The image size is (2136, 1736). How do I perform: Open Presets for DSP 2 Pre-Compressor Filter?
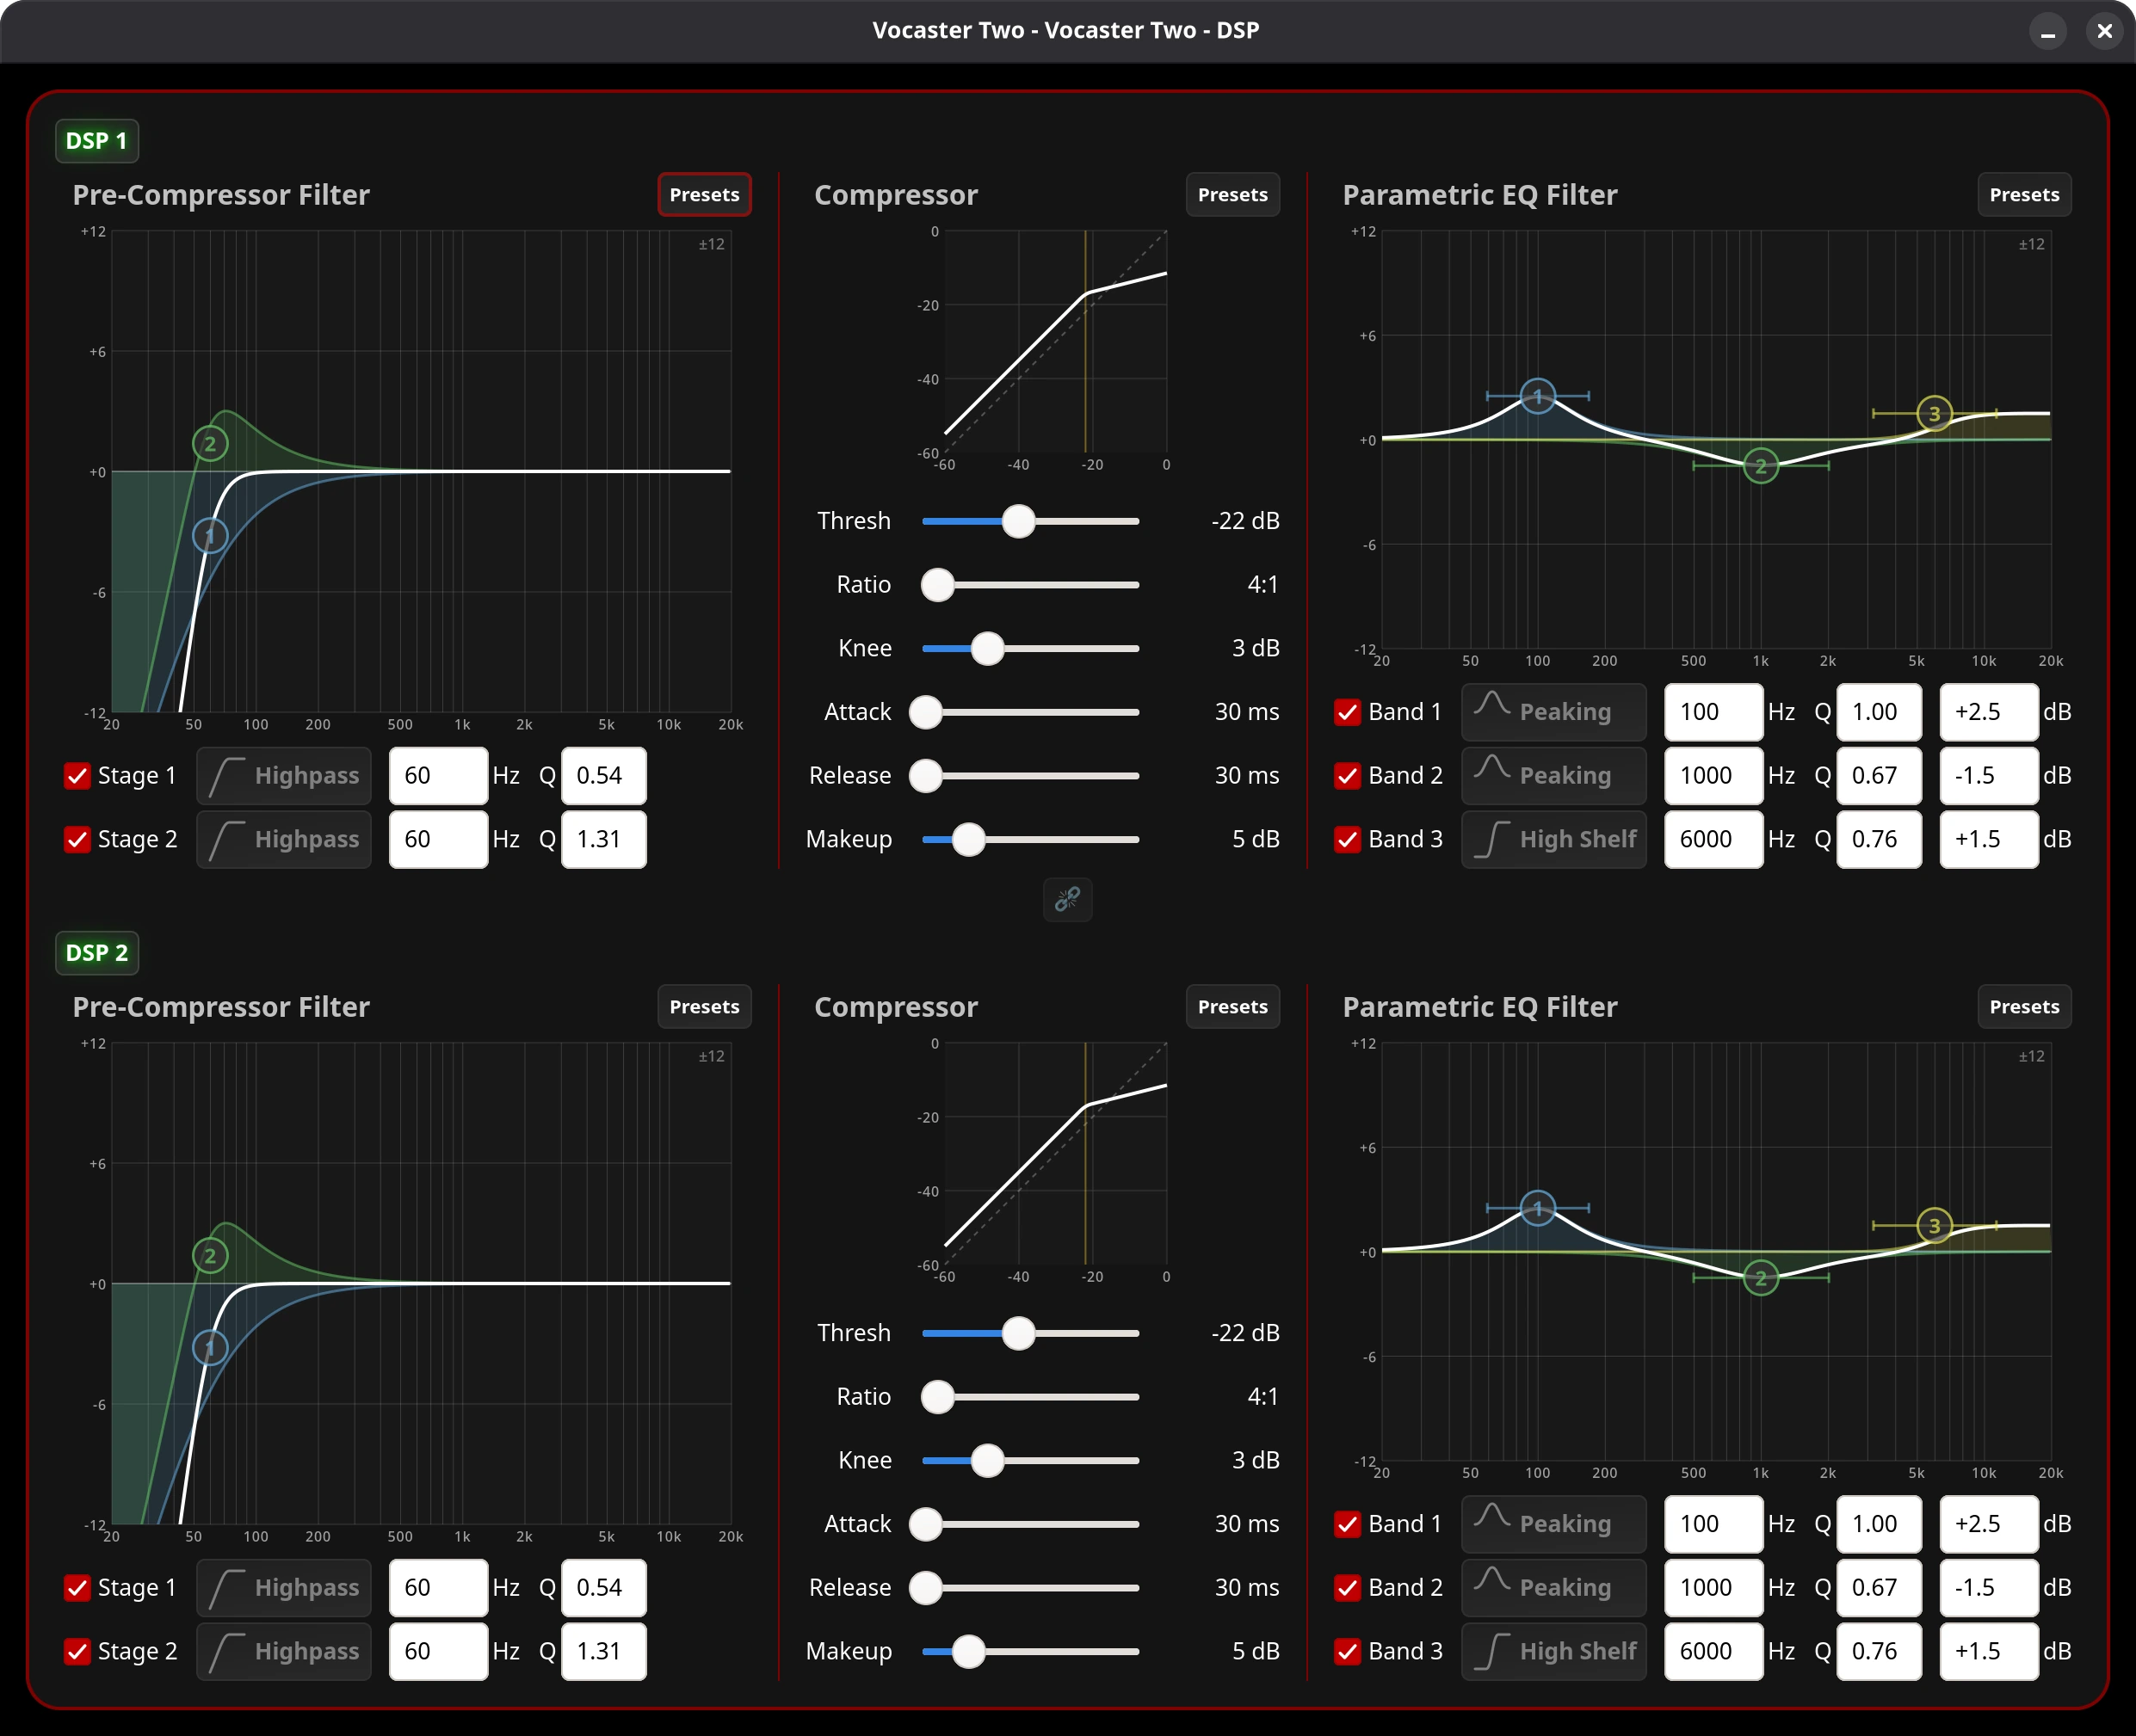click(x=704, y=1007)
